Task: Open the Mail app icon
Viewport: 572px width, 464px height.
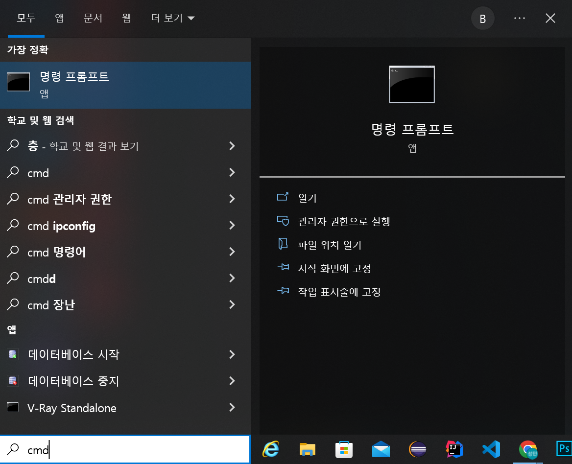Action: [x=381, y=449]
